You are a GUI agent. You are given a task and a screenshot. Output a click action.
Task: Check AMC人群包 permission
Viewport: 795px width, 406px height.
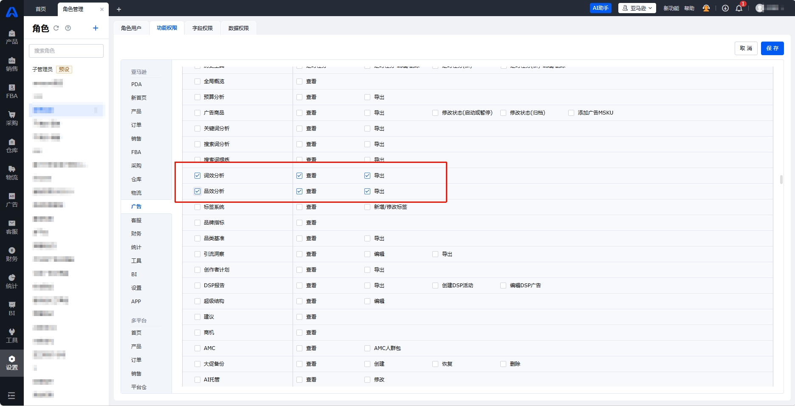[367, 348]
